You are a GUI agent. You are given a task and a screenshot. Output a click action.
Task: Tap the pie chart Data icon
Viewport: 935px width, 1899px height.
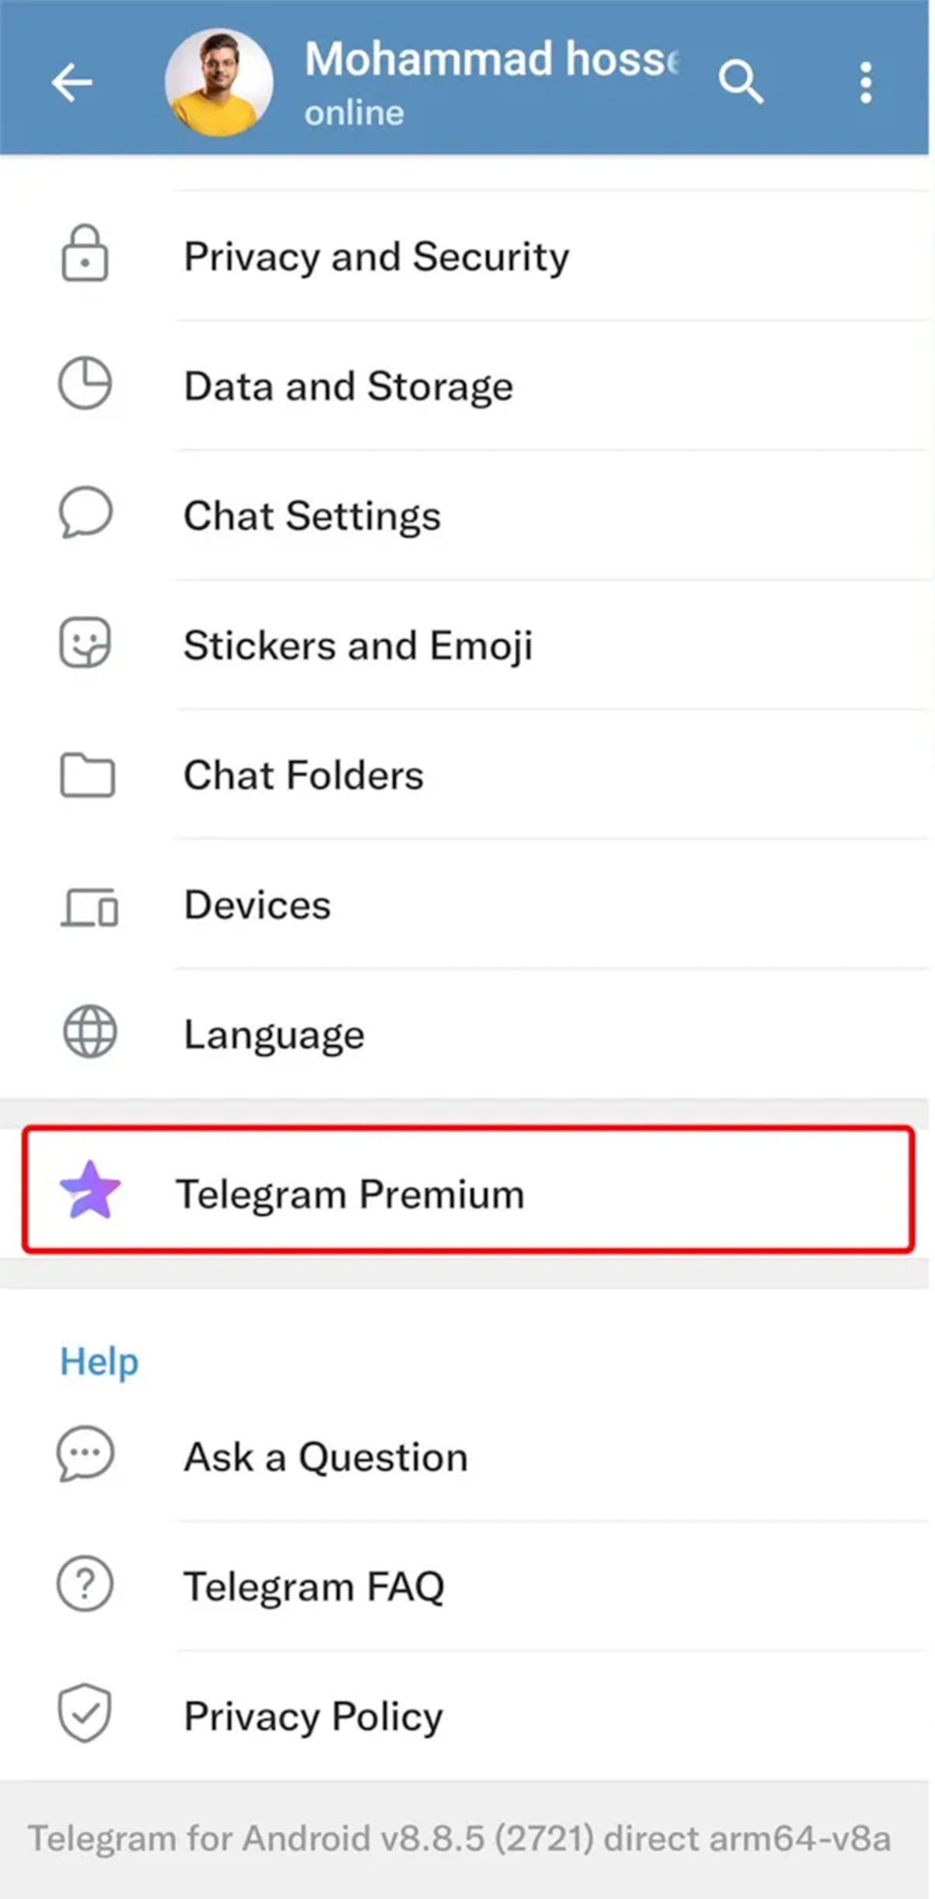(85, 383)
